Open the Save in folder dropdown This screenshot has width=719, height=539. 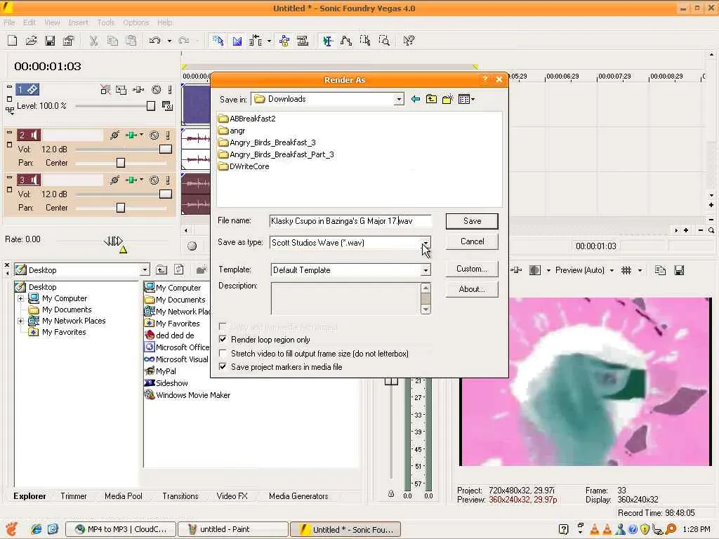coord(399,99)
